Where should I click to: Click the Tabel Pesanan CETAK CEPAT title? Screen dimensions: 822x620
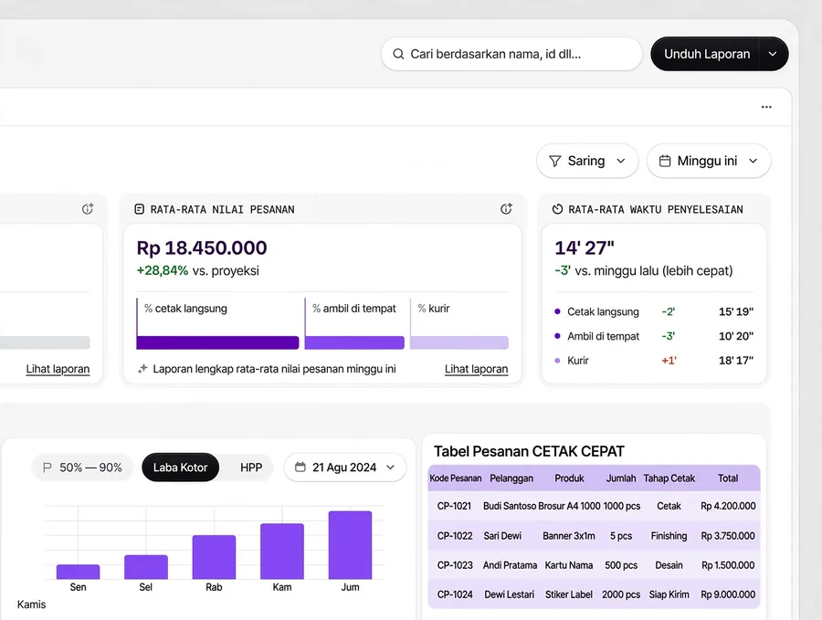click(529, 451)
